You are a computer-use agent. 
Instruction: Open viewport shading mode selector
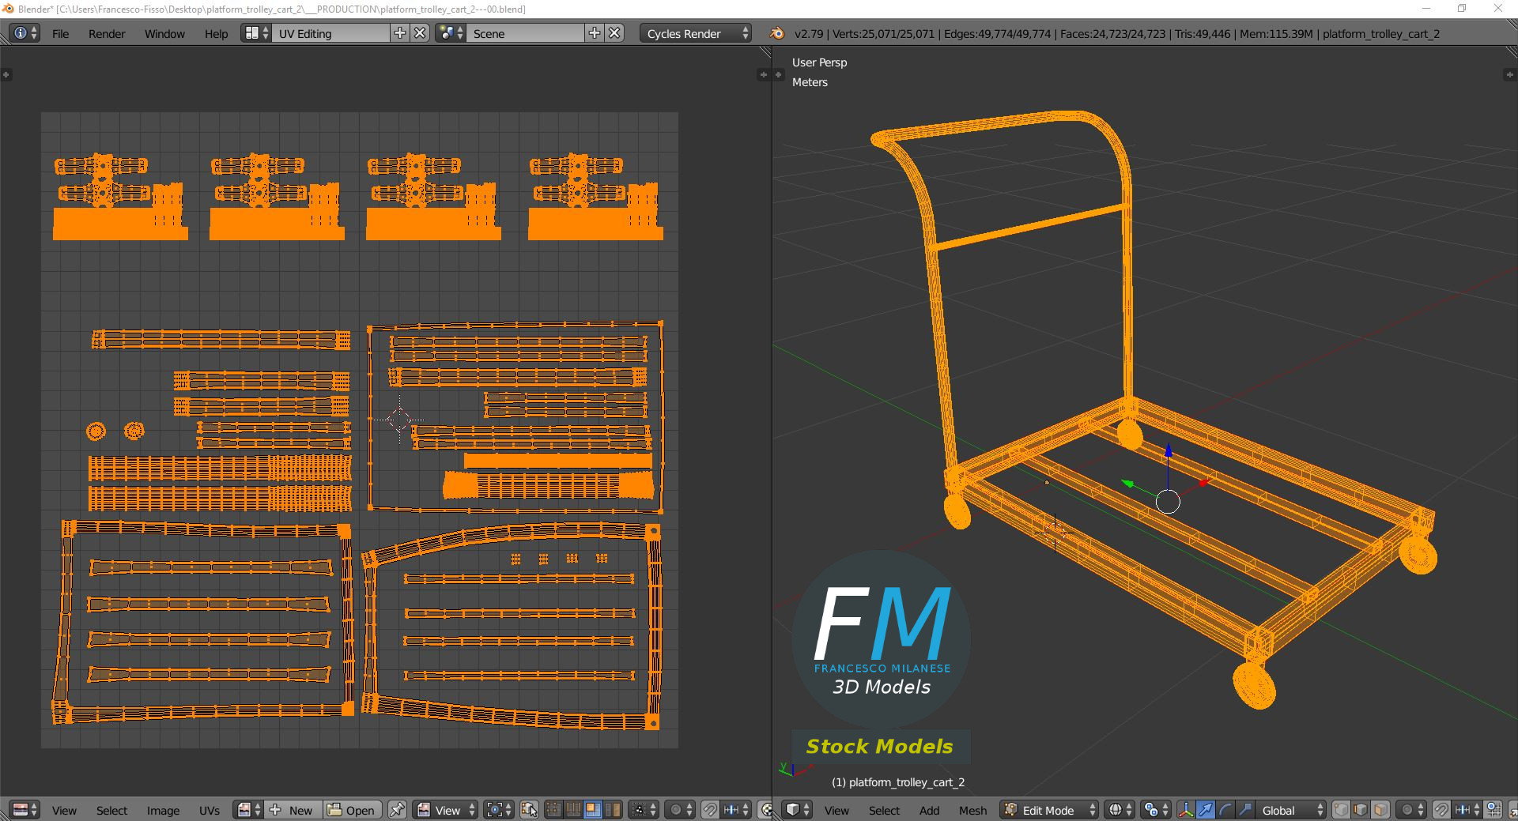1119,810
